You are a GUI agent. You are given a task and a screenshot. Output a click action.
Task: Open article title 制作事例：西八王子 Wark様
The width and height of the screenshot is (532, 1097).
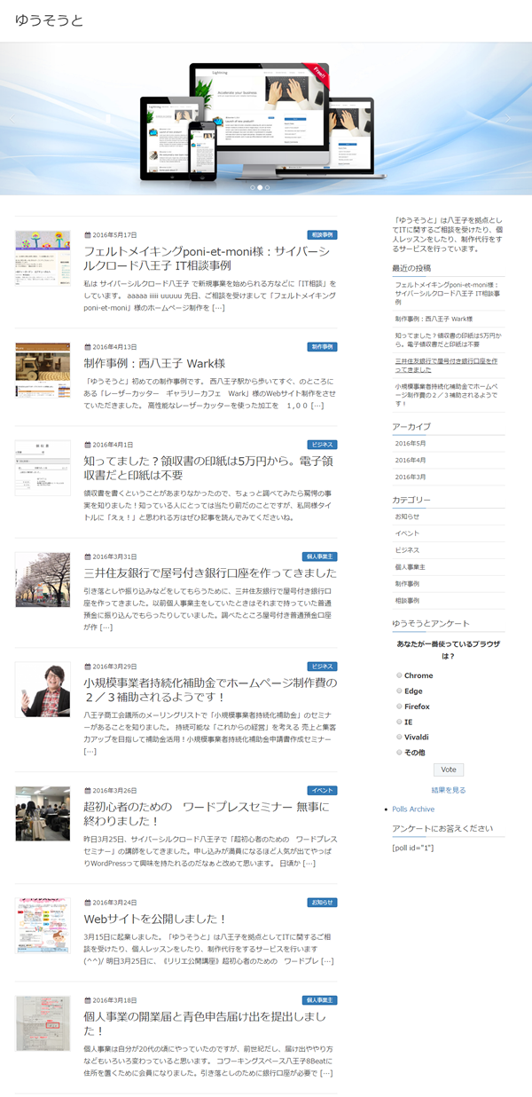[x=154, y=364]
